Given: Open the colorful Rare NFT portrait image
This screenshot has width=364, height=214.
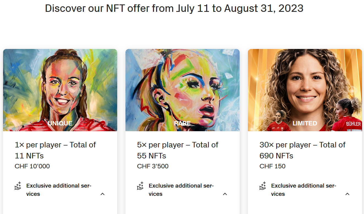Looking at the screenshot, I should click(182, 90).
